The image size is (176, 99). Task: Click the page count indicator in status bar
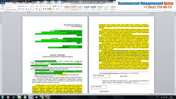pyautogui.click(x=5, y=94)
